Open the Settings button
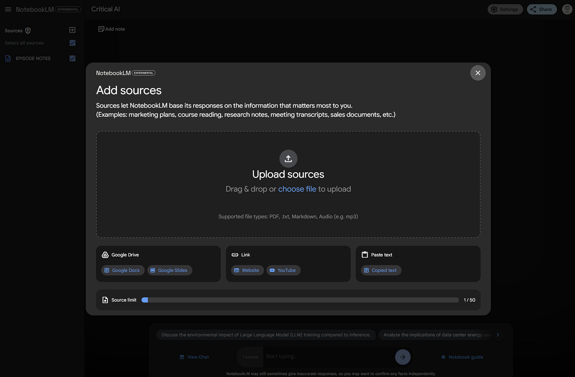 pos(505,9)
